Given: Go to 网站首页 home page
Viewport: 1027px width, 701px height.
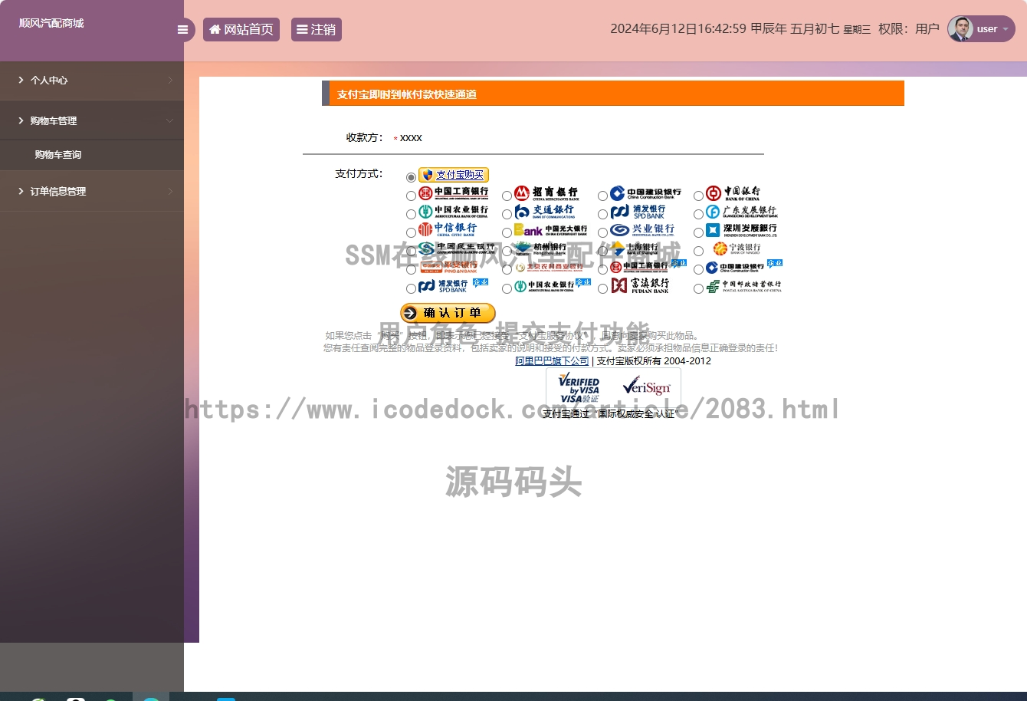Looking at the screenshot, I should coord(241,30).
